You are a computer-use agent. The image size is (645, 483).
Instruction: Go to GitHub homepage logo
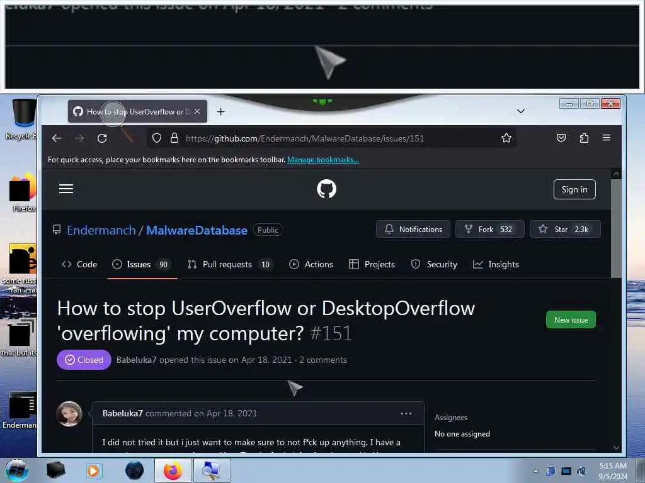click(327, 189)
